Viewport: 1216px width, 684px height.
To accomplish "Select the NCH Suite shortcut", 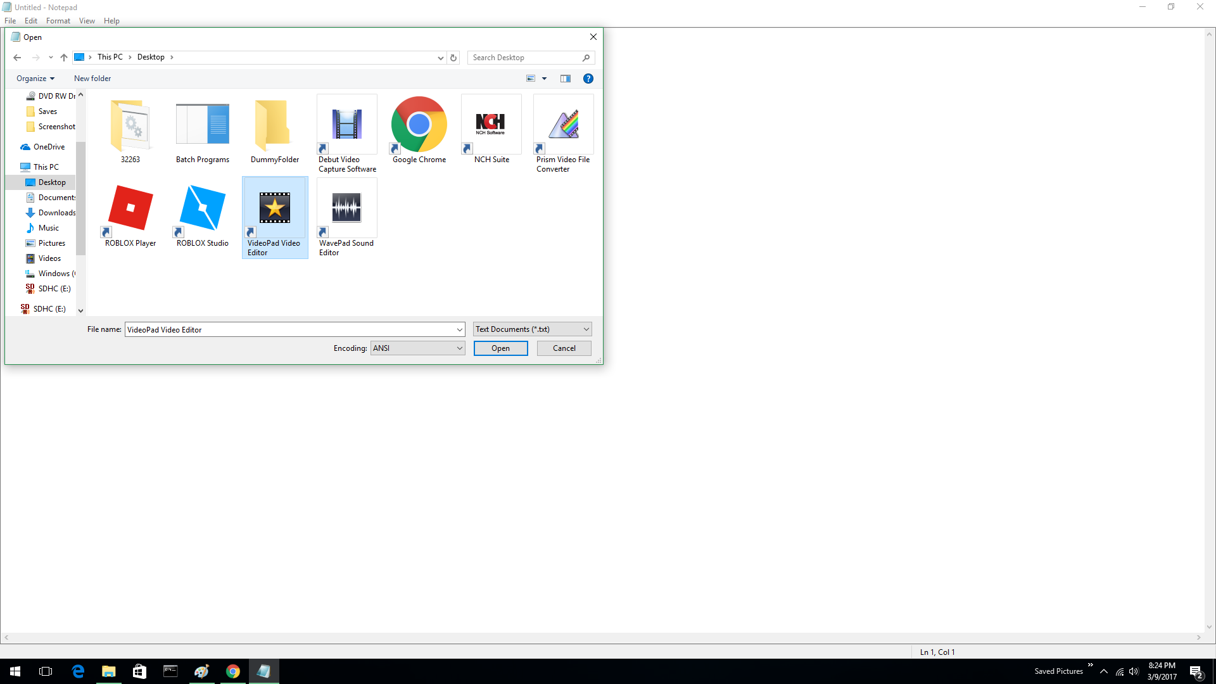I will (491, 125).
